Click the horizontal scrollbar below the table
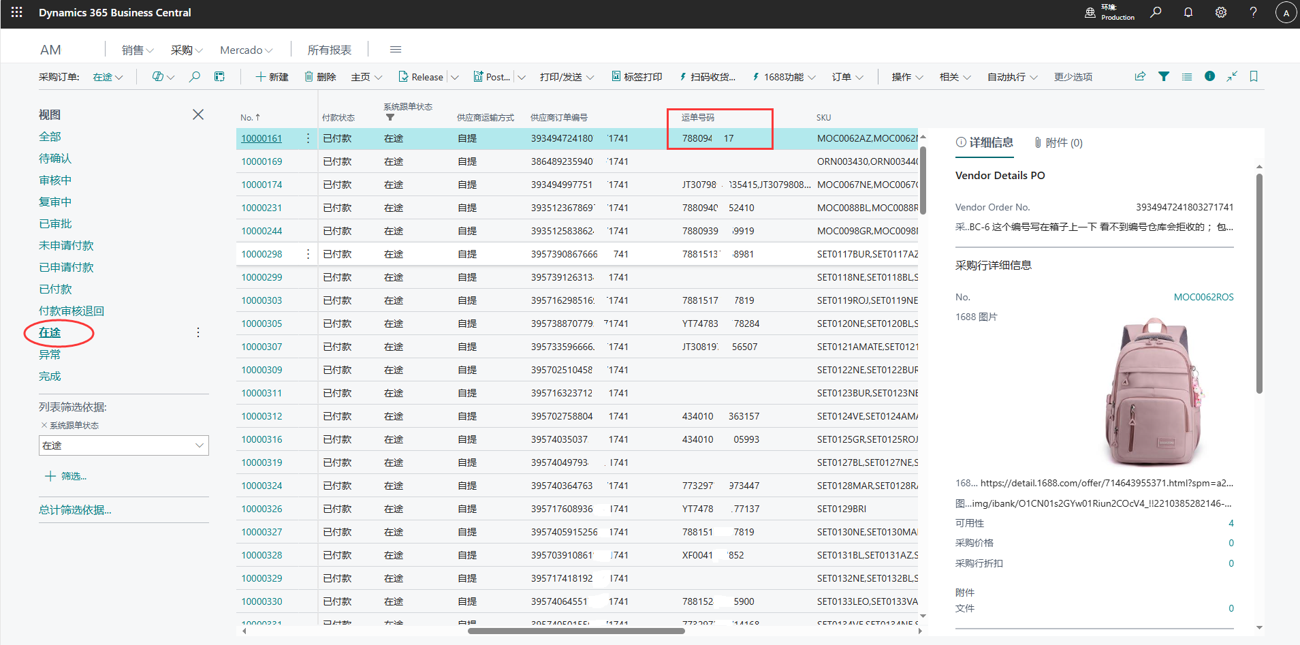Image resolution: width=1300 pixels, height=645 pixels. click(576, 631)
